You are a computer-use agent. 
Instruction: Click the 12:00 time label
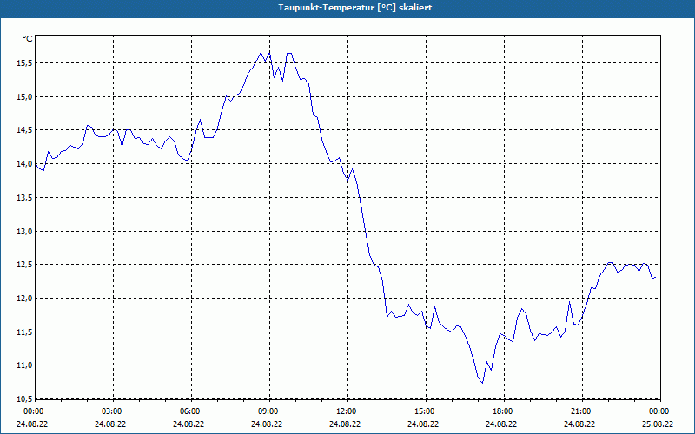[x=347, y=411]
